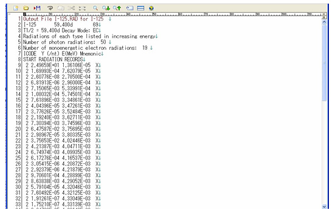Viewport: 335px width, 224px height.
Task: Click the grayed-out copy icon
Action: [61, 8]
